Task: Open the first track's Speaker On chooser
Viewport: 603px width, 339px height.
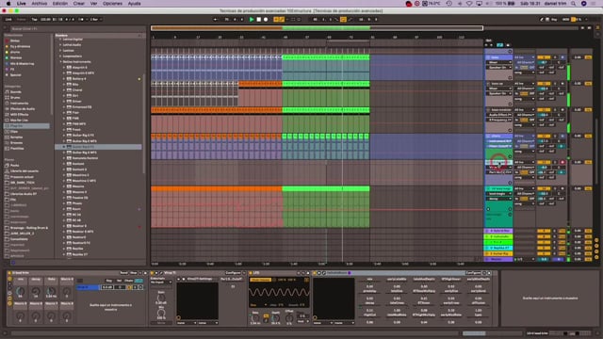Action: point(499,67)
